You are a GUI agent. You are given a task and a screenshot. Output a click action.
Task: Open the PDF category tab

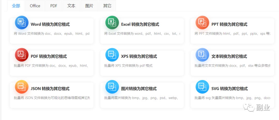pos(54,6)
